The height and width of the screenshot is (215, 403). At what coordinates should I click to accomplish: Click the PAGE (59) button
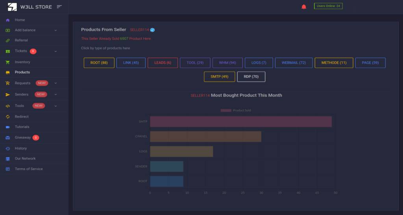pyautogui.click(x=370, y=63)
